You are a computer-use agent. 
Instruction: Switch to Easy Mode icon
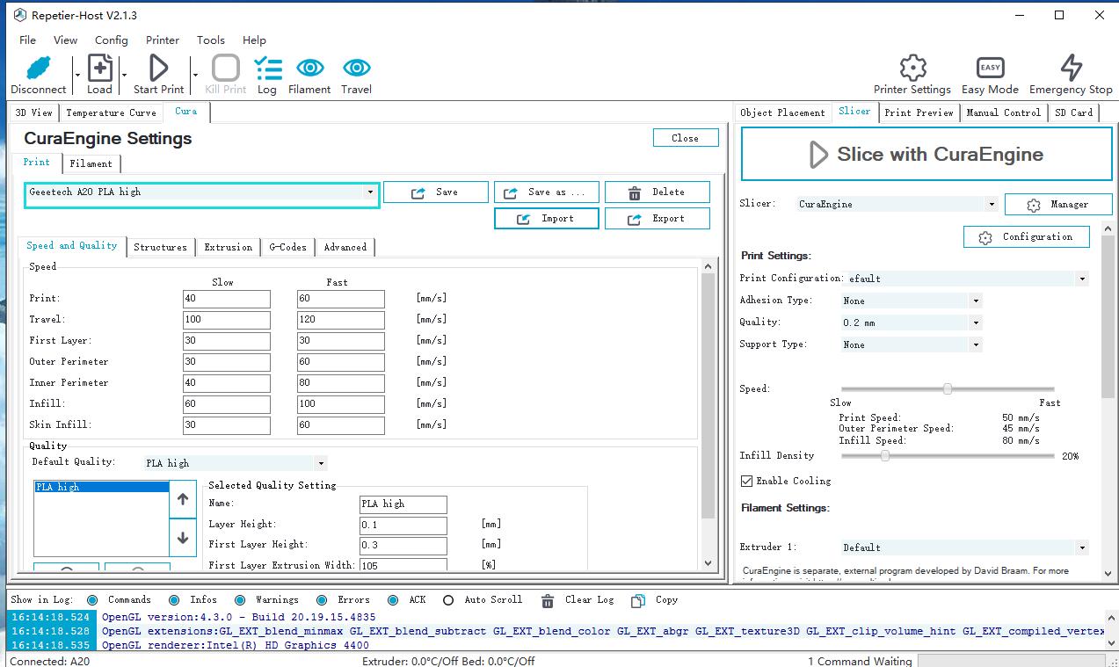tap(990, 68)
